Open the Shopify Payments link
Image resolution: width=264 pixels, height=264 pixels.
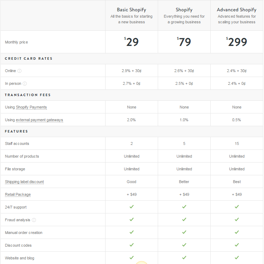tap(31, 107)
